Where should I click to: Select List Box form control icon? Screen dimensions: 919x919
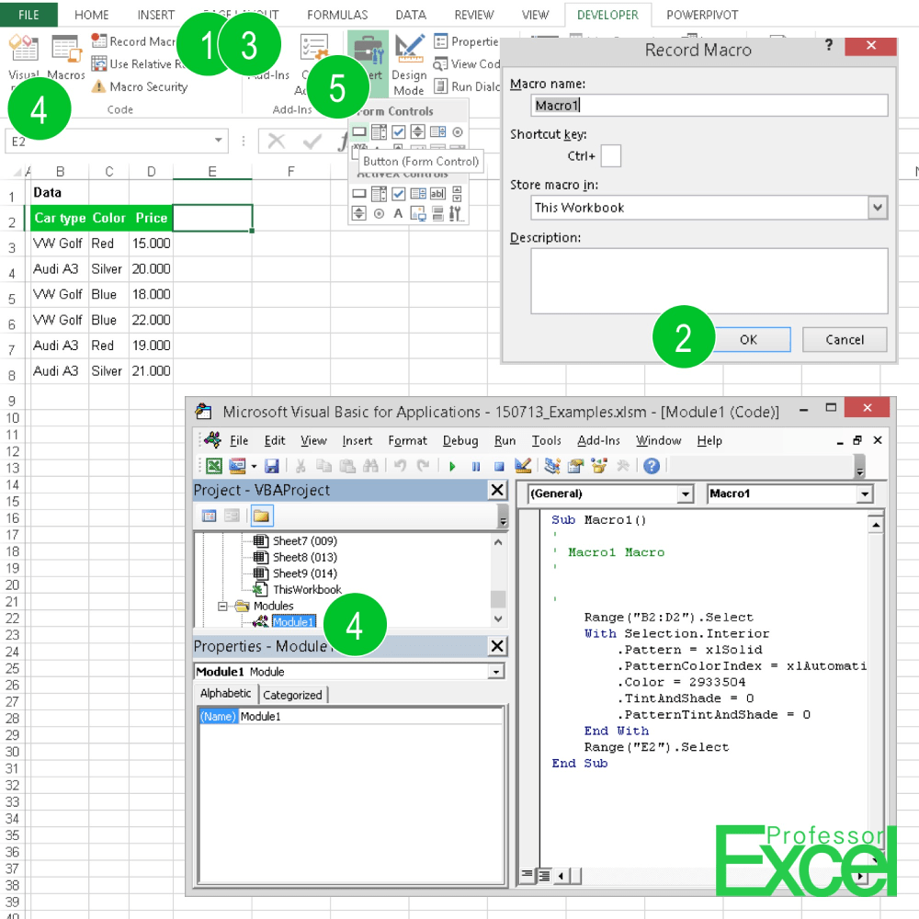(x=437, y=131)
